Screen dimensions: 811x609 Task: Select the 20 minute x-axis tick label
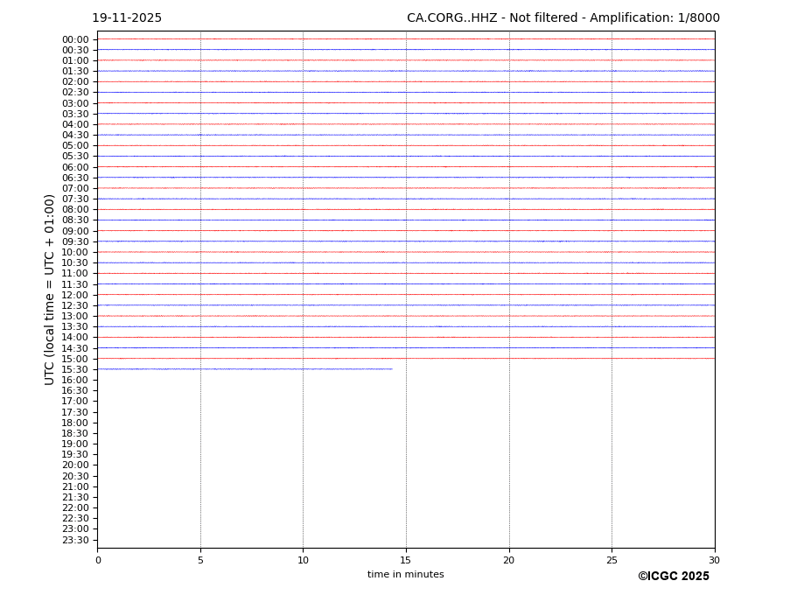[508, 561]
